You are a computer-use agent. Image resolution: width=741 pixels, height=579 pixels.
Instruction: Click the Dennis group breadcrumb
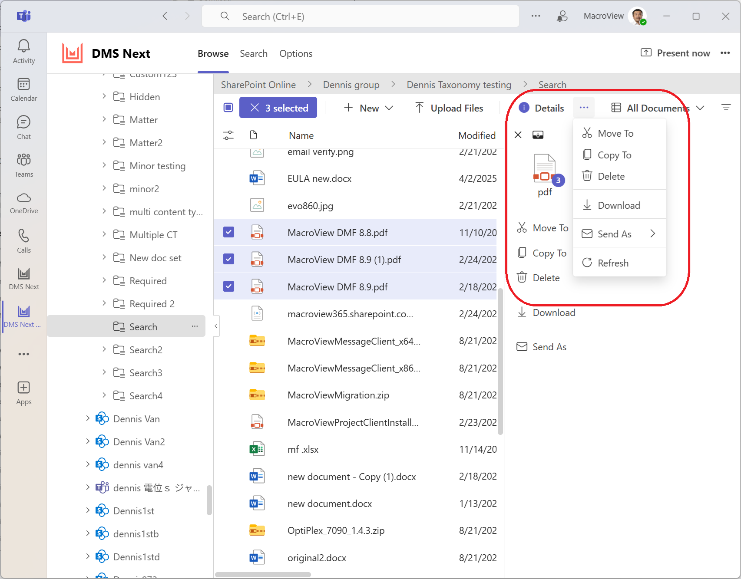coord(351,85)
